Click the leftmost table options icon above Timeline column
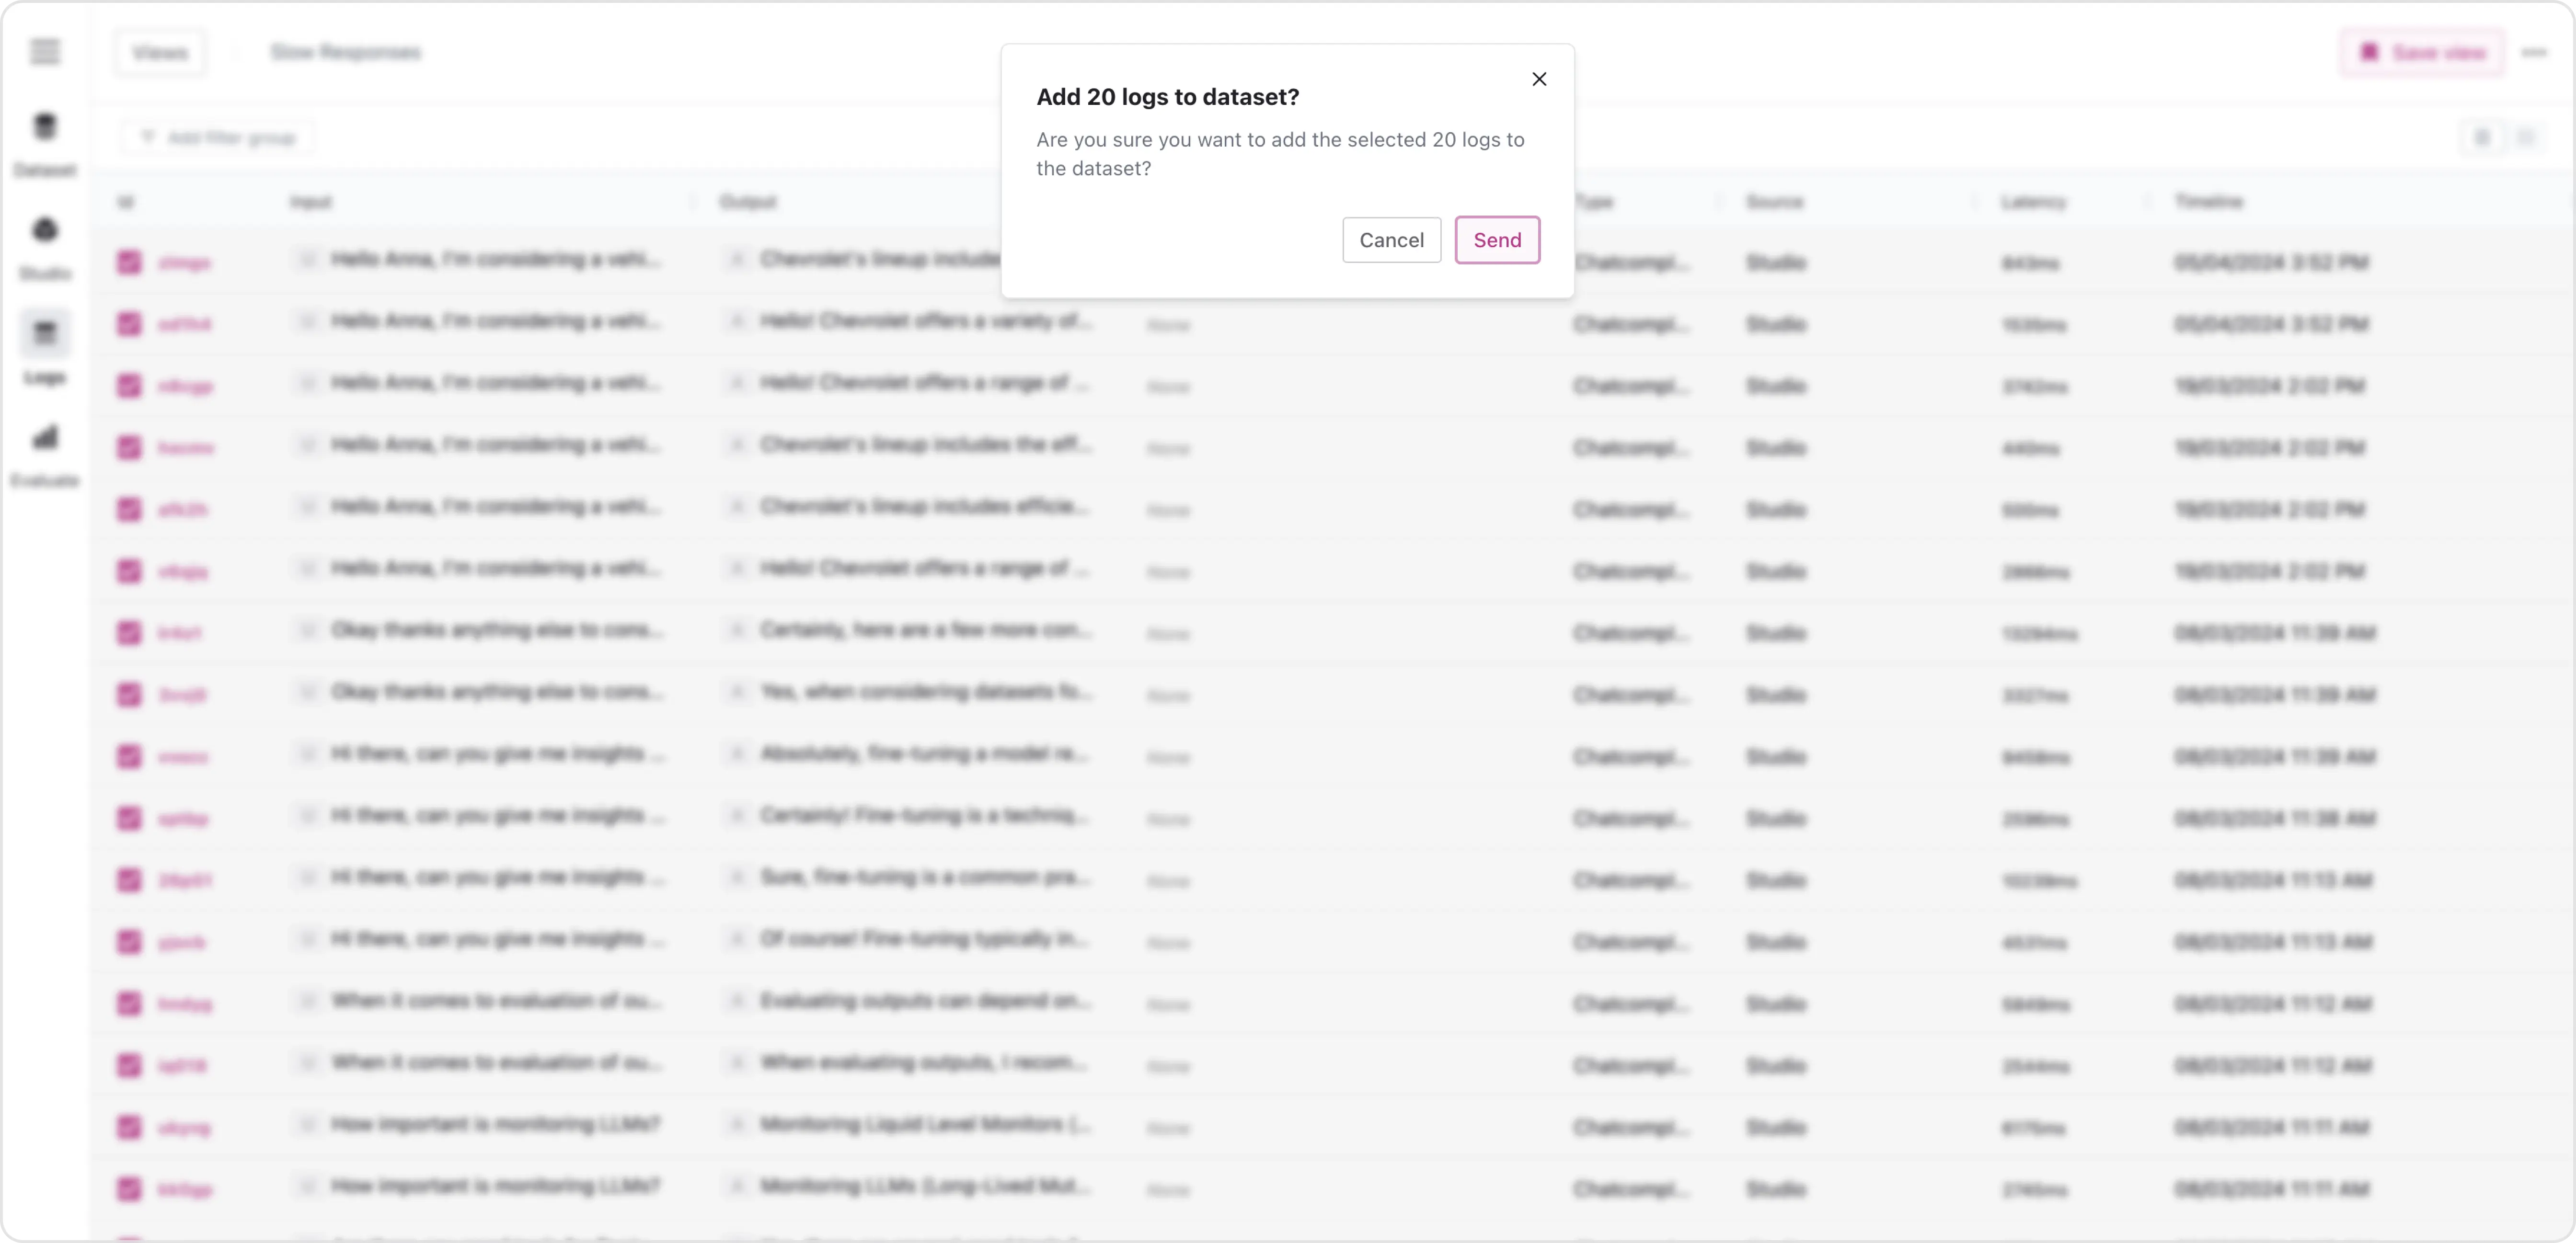Screen dimensions: 2576x1243 (x=2482, y=138)
